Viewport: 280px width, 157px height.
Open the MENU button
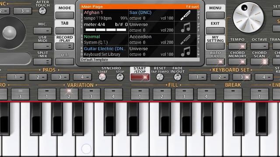pos(215,15)
